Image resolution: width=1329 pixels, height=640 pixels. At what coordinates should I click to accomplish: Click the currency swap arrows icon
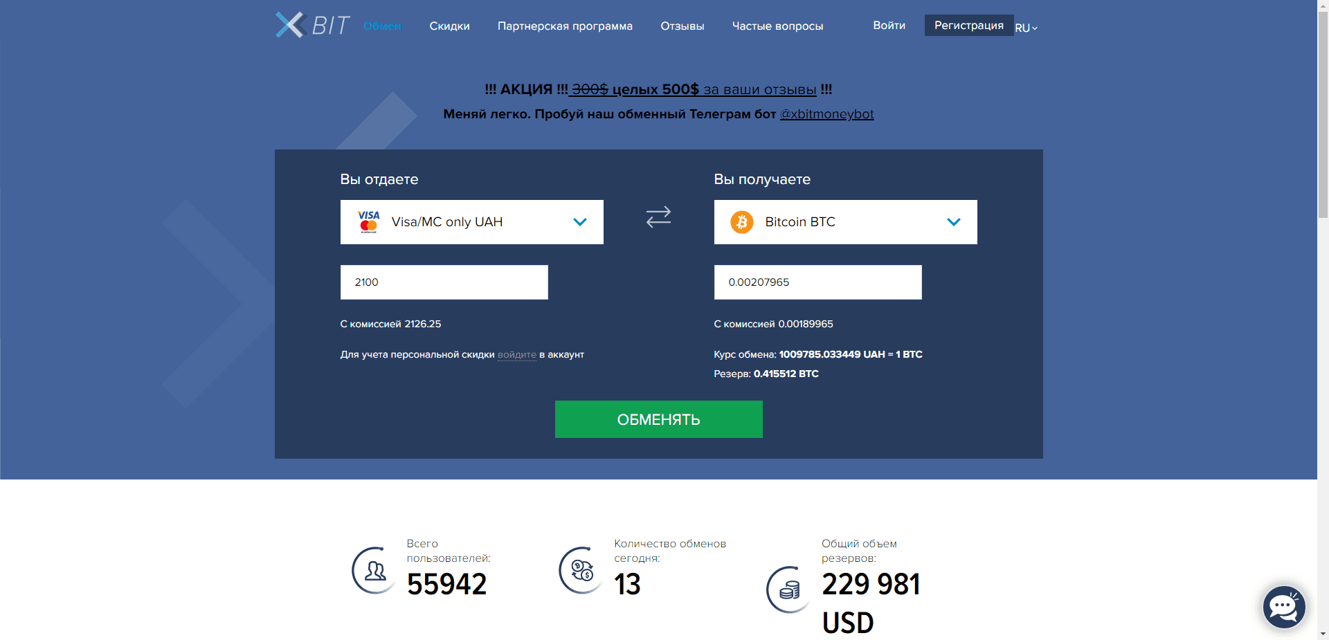[658, 217]
